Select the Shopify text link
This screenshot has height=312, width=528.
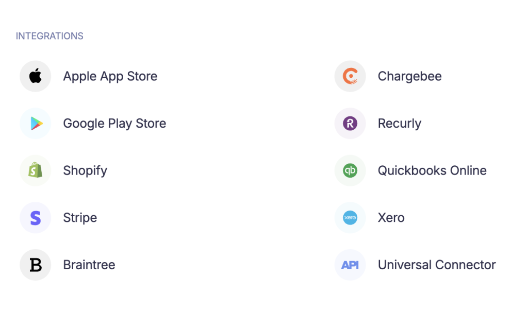(85, 170)
